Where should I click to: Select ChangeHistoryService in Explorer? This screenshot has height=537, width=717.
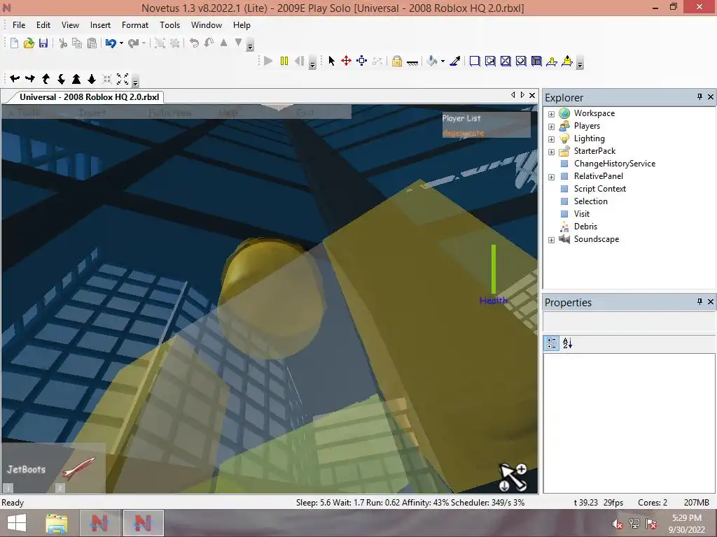pos(615,164)
